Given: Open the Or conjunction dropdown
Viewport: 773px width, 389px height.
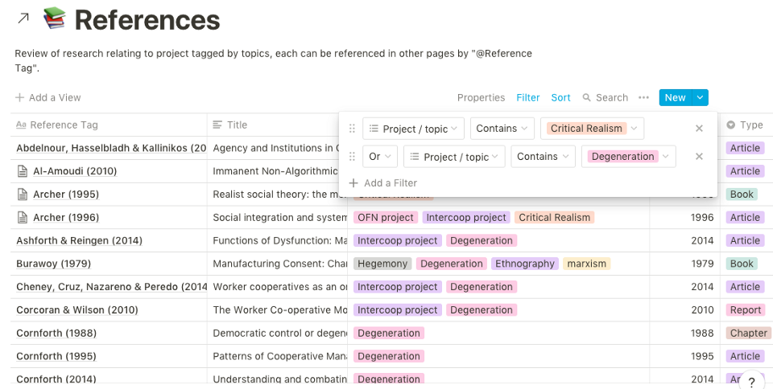Looking at the screenshot, I should click(378, 157).
